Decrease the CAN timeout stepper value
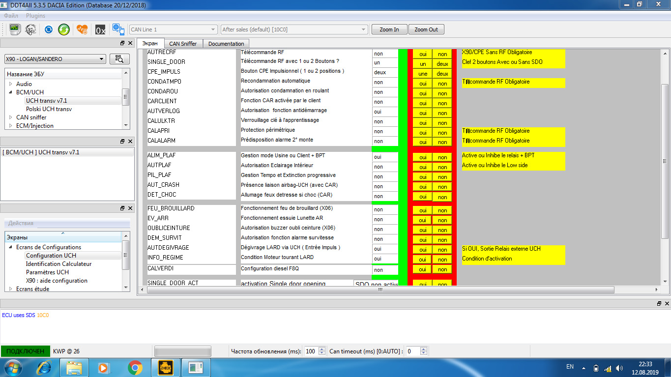671x377 pixels. coord(424,353)
